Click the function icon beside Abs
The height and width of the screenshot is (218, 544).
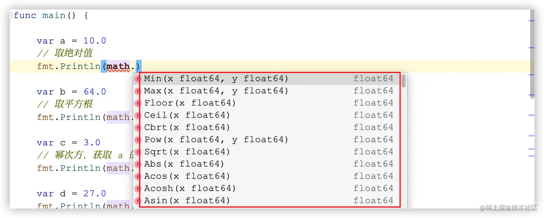pyautogui.click(x=137, y=164)
